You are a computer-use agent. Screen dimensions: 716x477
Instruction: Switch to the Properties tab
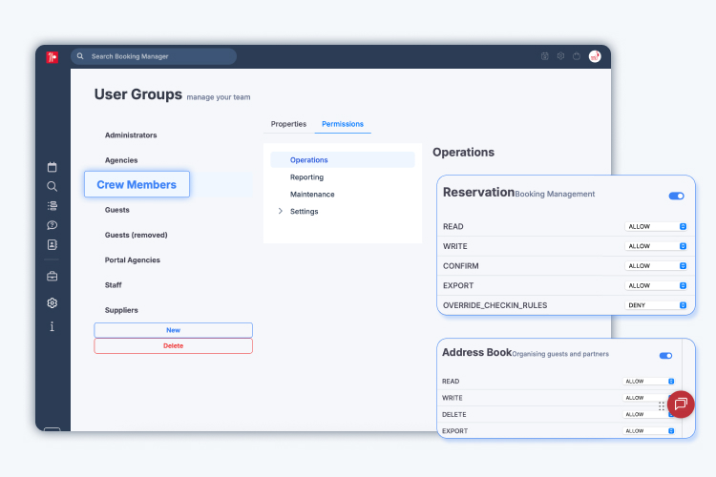288,124
